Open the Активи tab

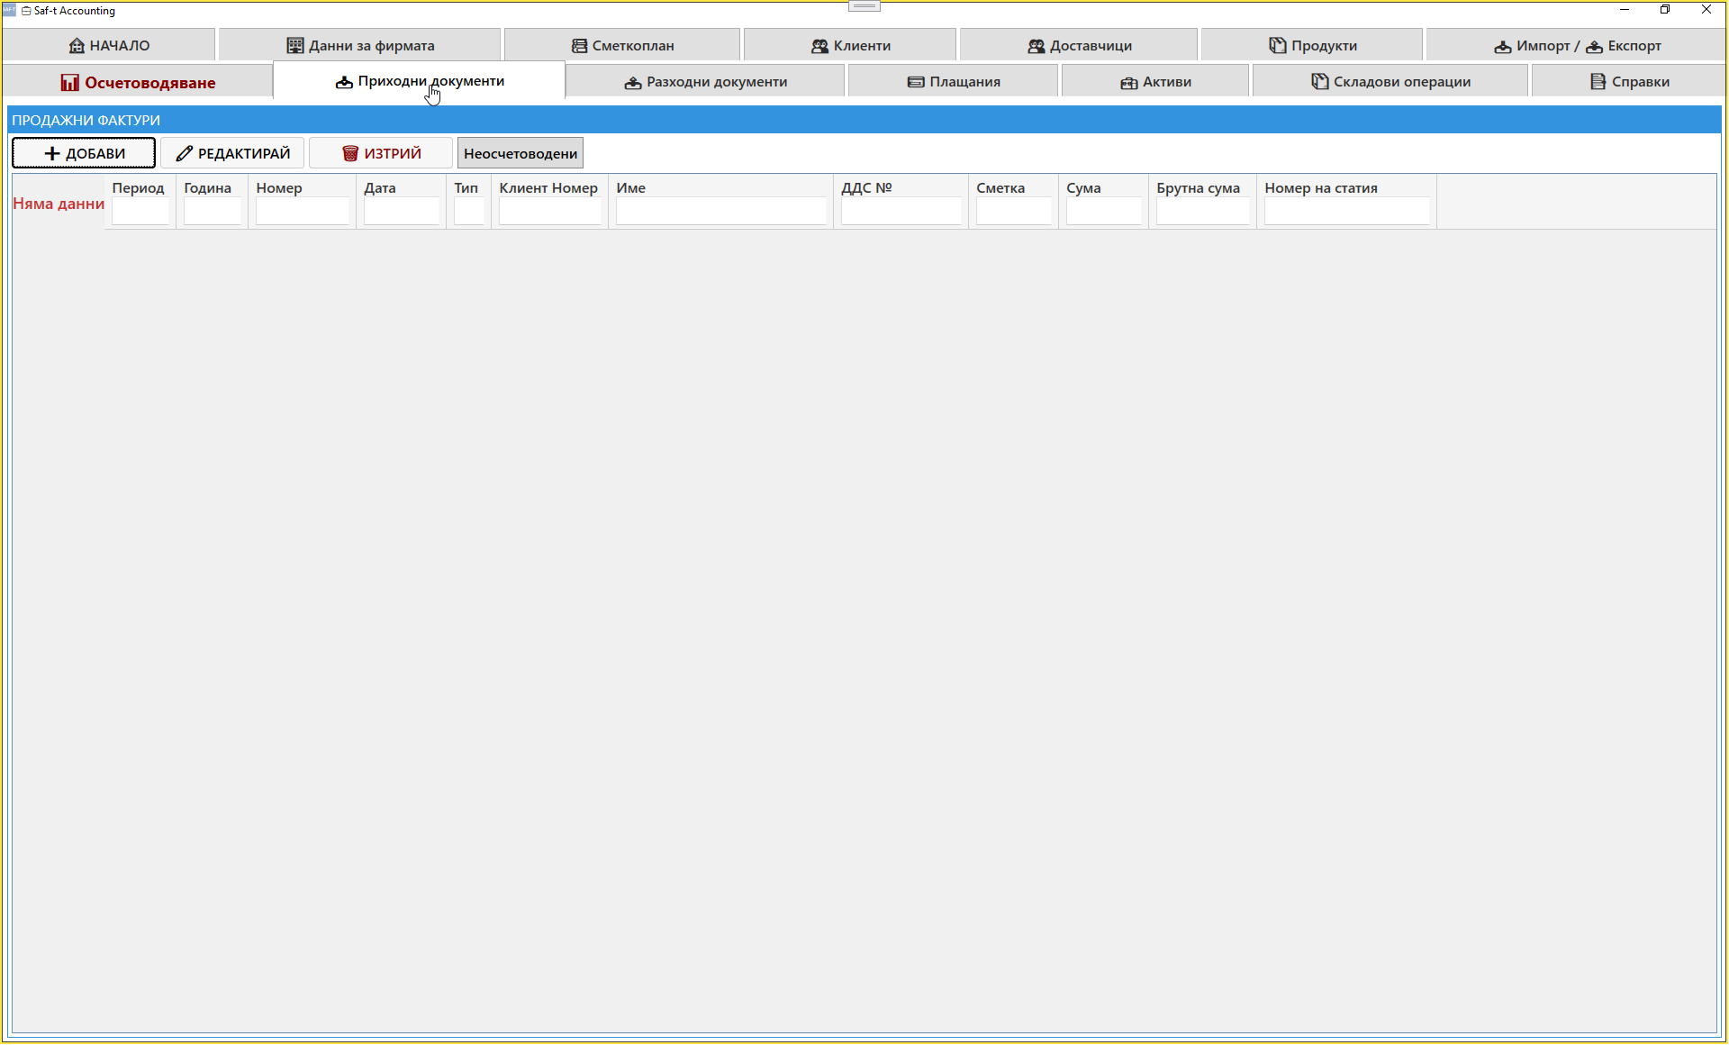1155,82
